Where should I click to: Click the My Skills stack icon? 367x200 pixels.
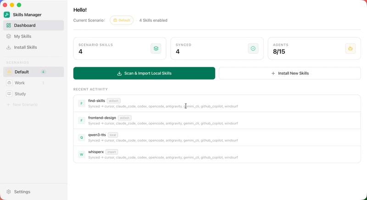9,37
